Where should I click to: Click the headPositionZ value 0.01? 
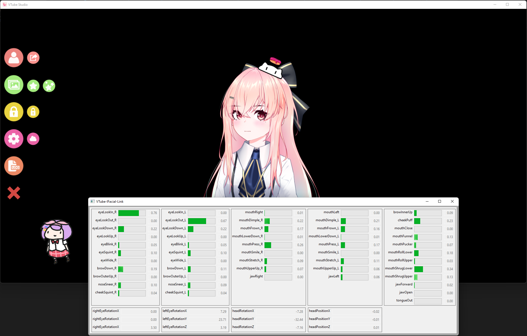pos(376,328)
